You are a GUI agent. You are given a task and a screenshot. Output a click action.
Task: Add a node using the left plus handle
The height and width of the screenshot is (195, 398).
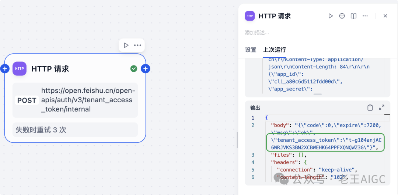[5, 68]
